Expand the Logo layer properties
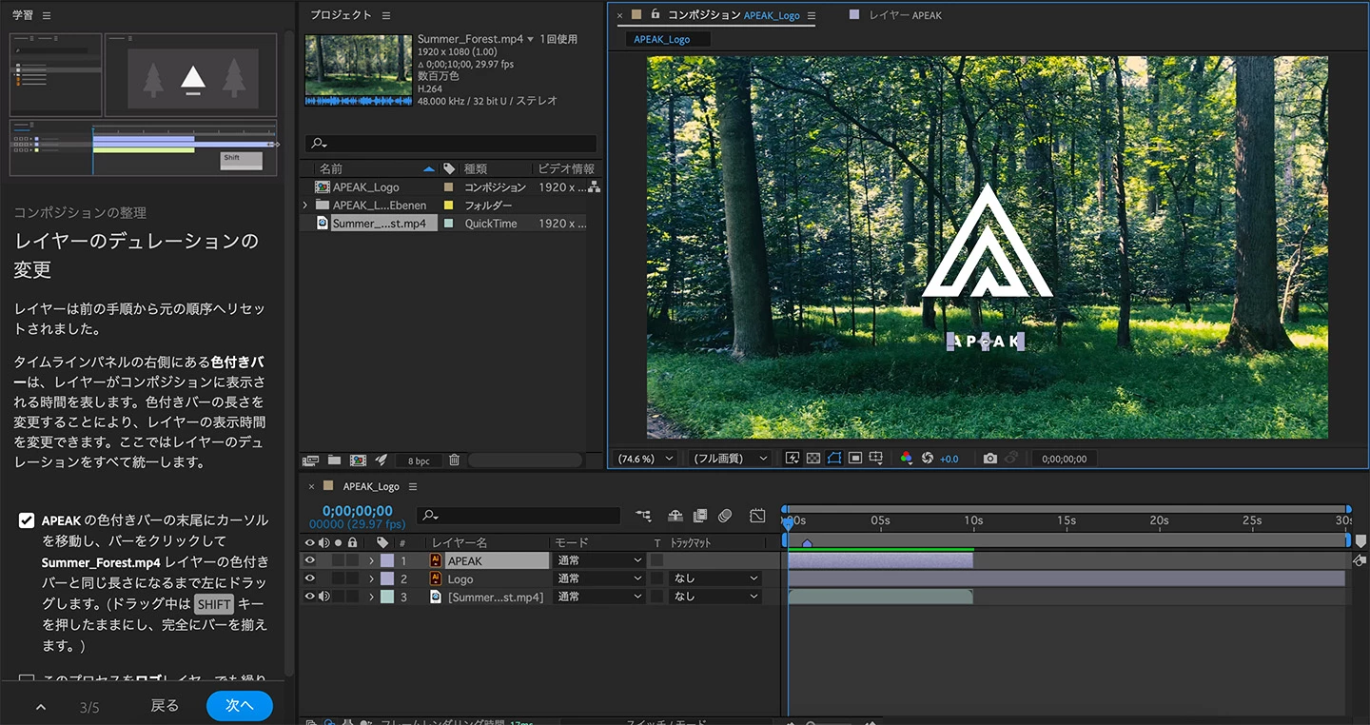Image resolution: width=1370 pixels, height=725 pixels. 371,578
